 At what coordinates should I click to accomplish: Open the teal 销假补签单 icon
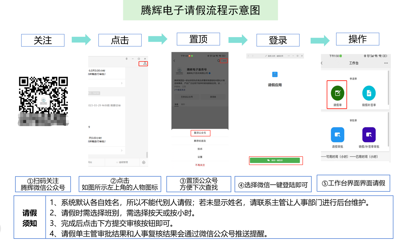[369, 93]
